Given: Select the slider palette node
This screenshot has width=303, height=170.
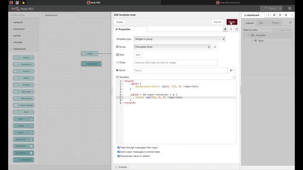Looking at the screenshot, I should [24, 78].
